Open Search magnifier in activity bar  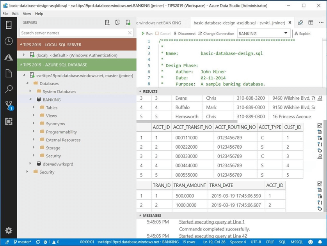9,89
